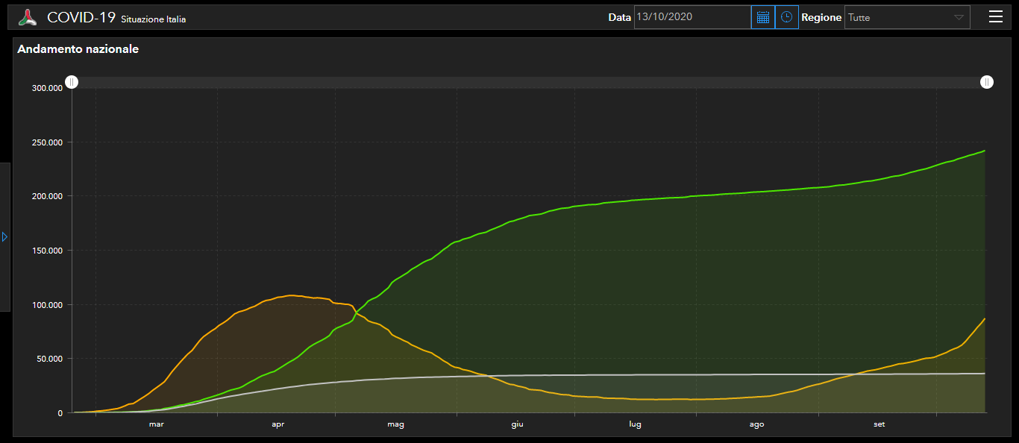1019x443 pixels.
Task: Click the orange curve peak near April
Action: coord(291,295)
